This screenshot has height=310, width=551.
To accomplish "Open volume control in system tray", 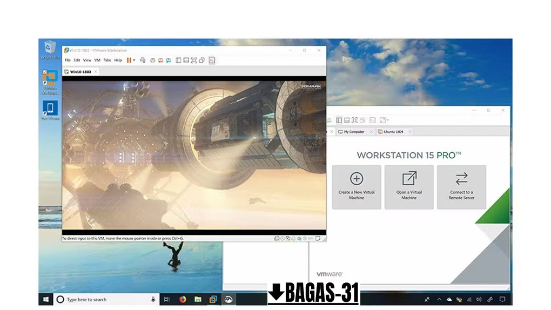I will point(479,299).
